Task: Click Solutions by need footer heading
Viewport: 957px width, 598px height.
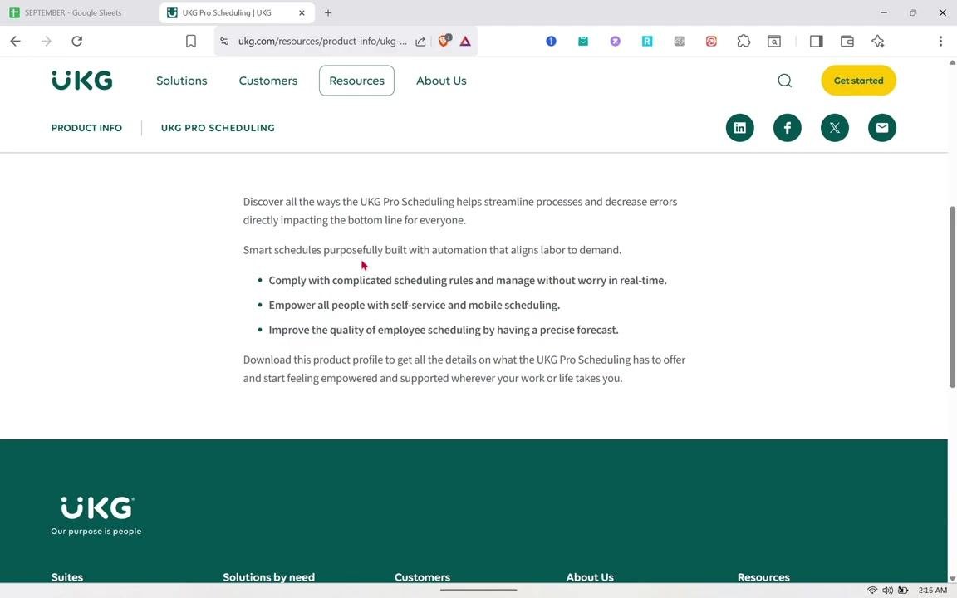Action: pyautogui.click(x=268, y=576)
